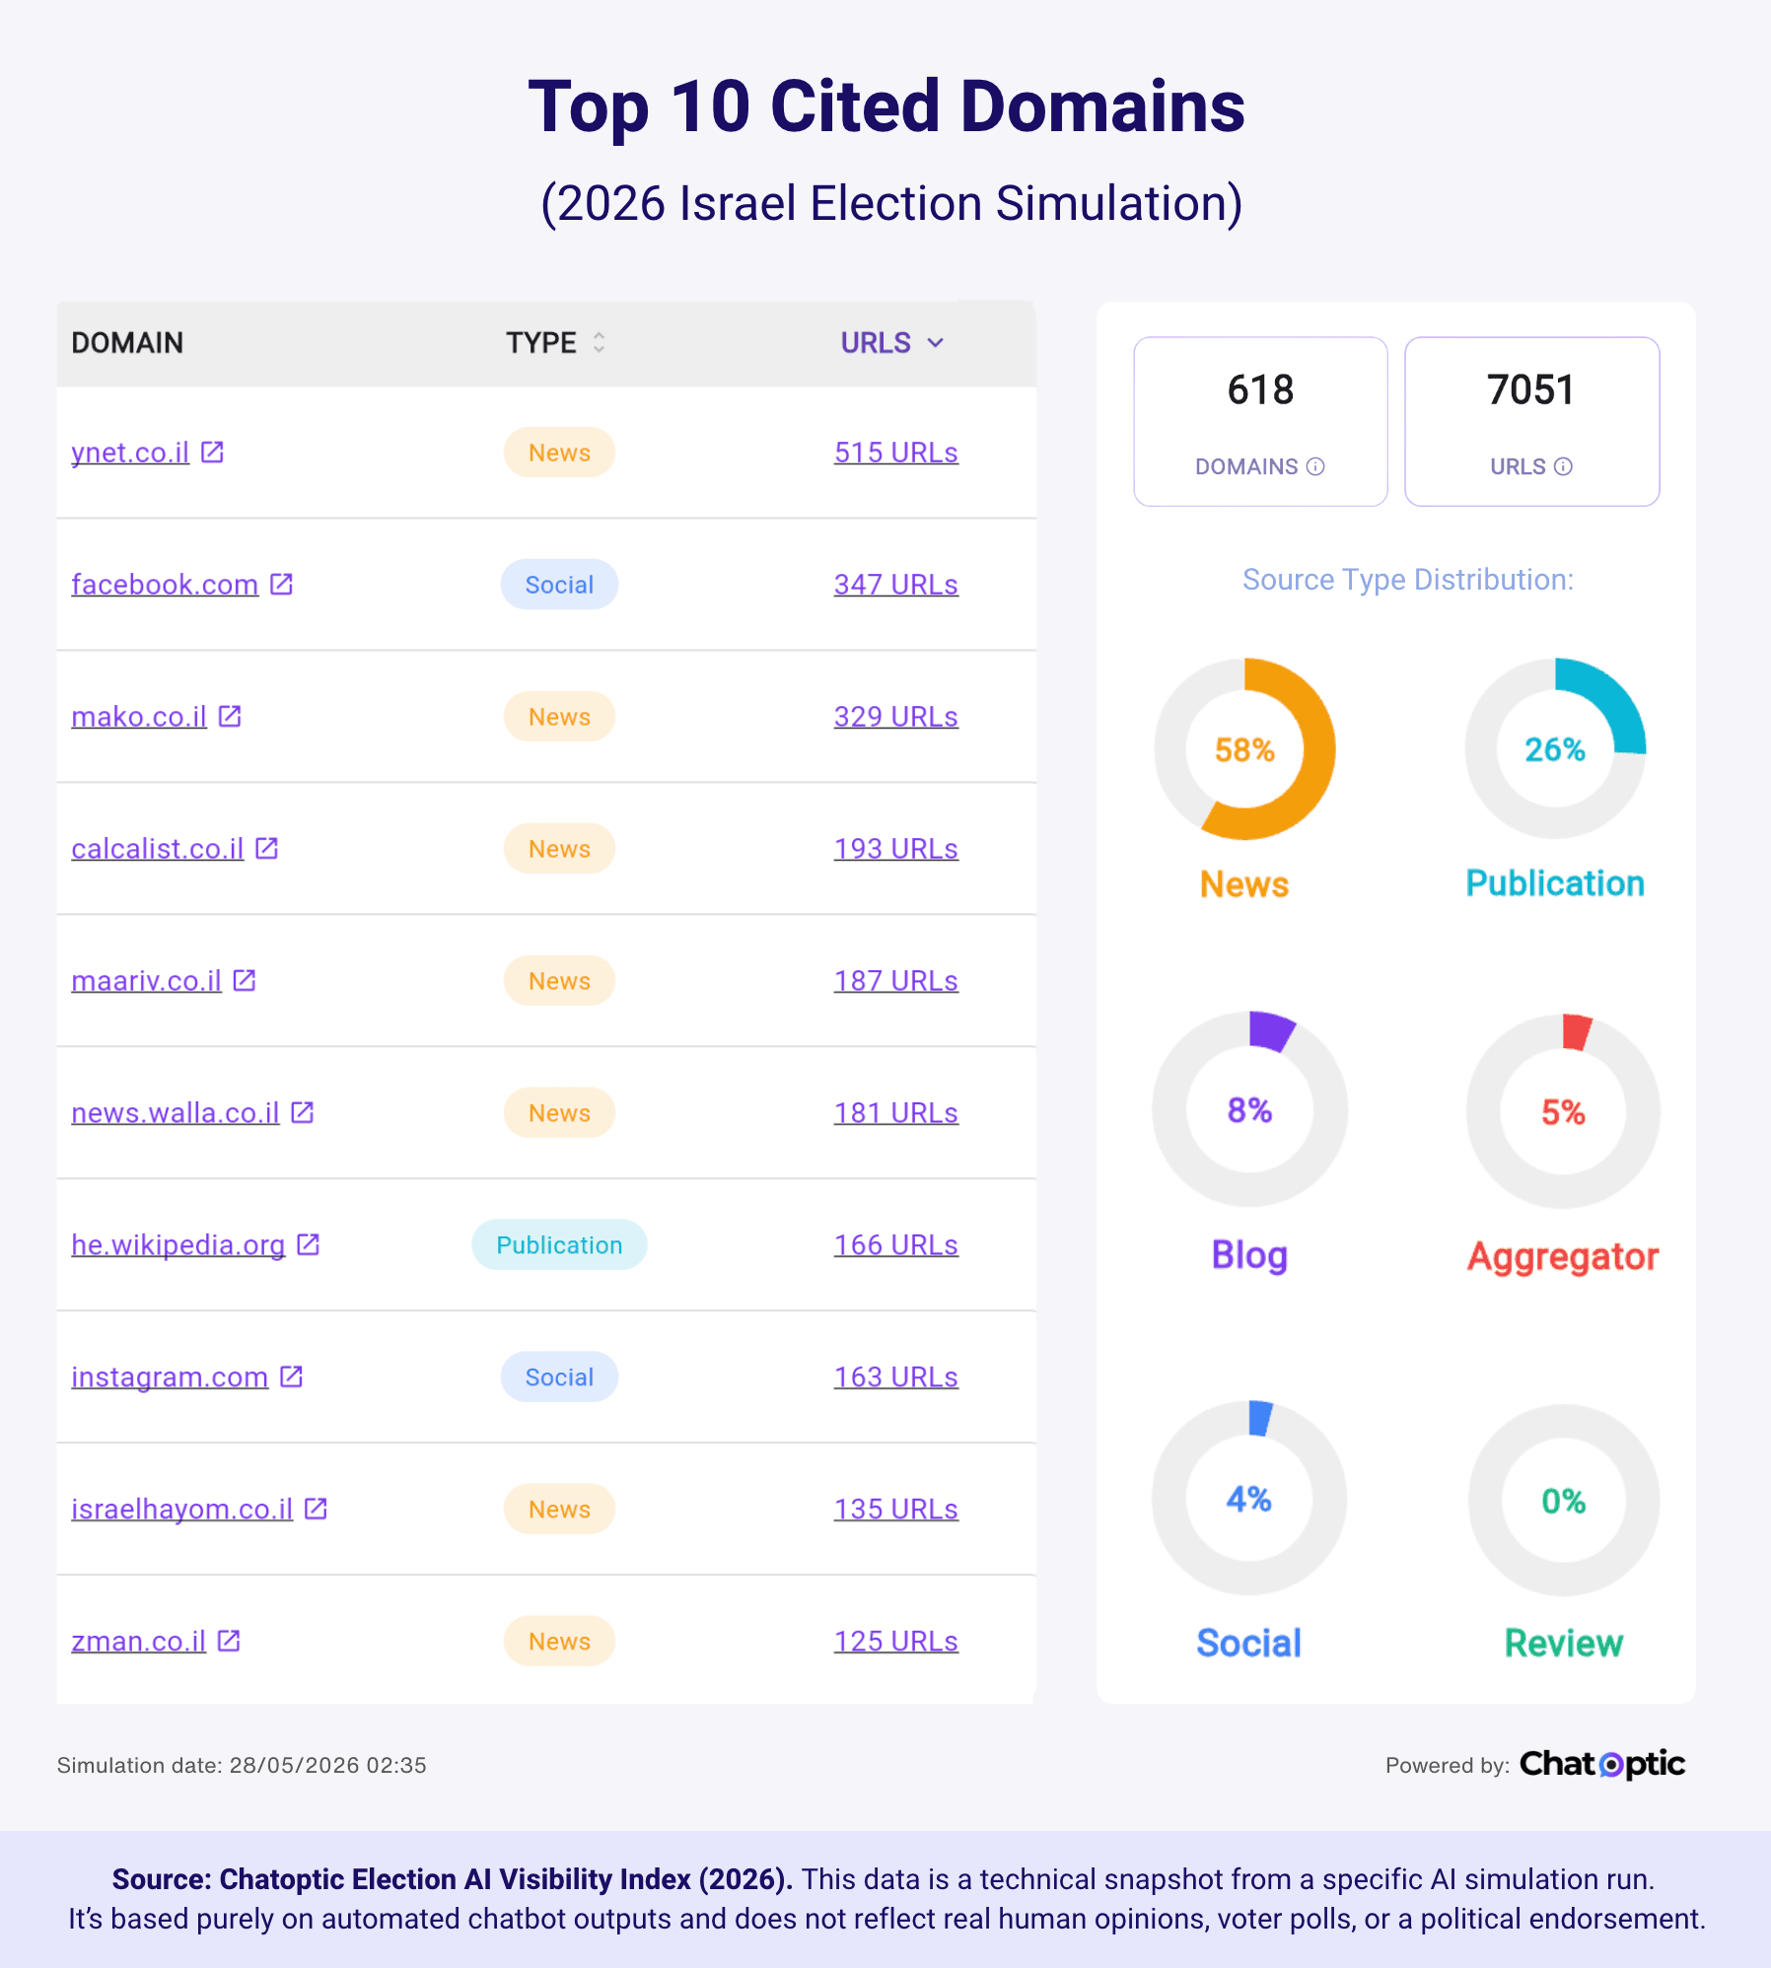Click the Aggregator 5% donut chart
This screenshot has width=1771, height=1968.
coord(1563,1111)
